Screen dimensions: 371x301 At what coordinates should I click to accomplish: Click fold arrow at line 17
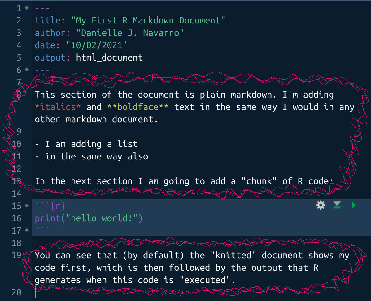pos(27,231)
